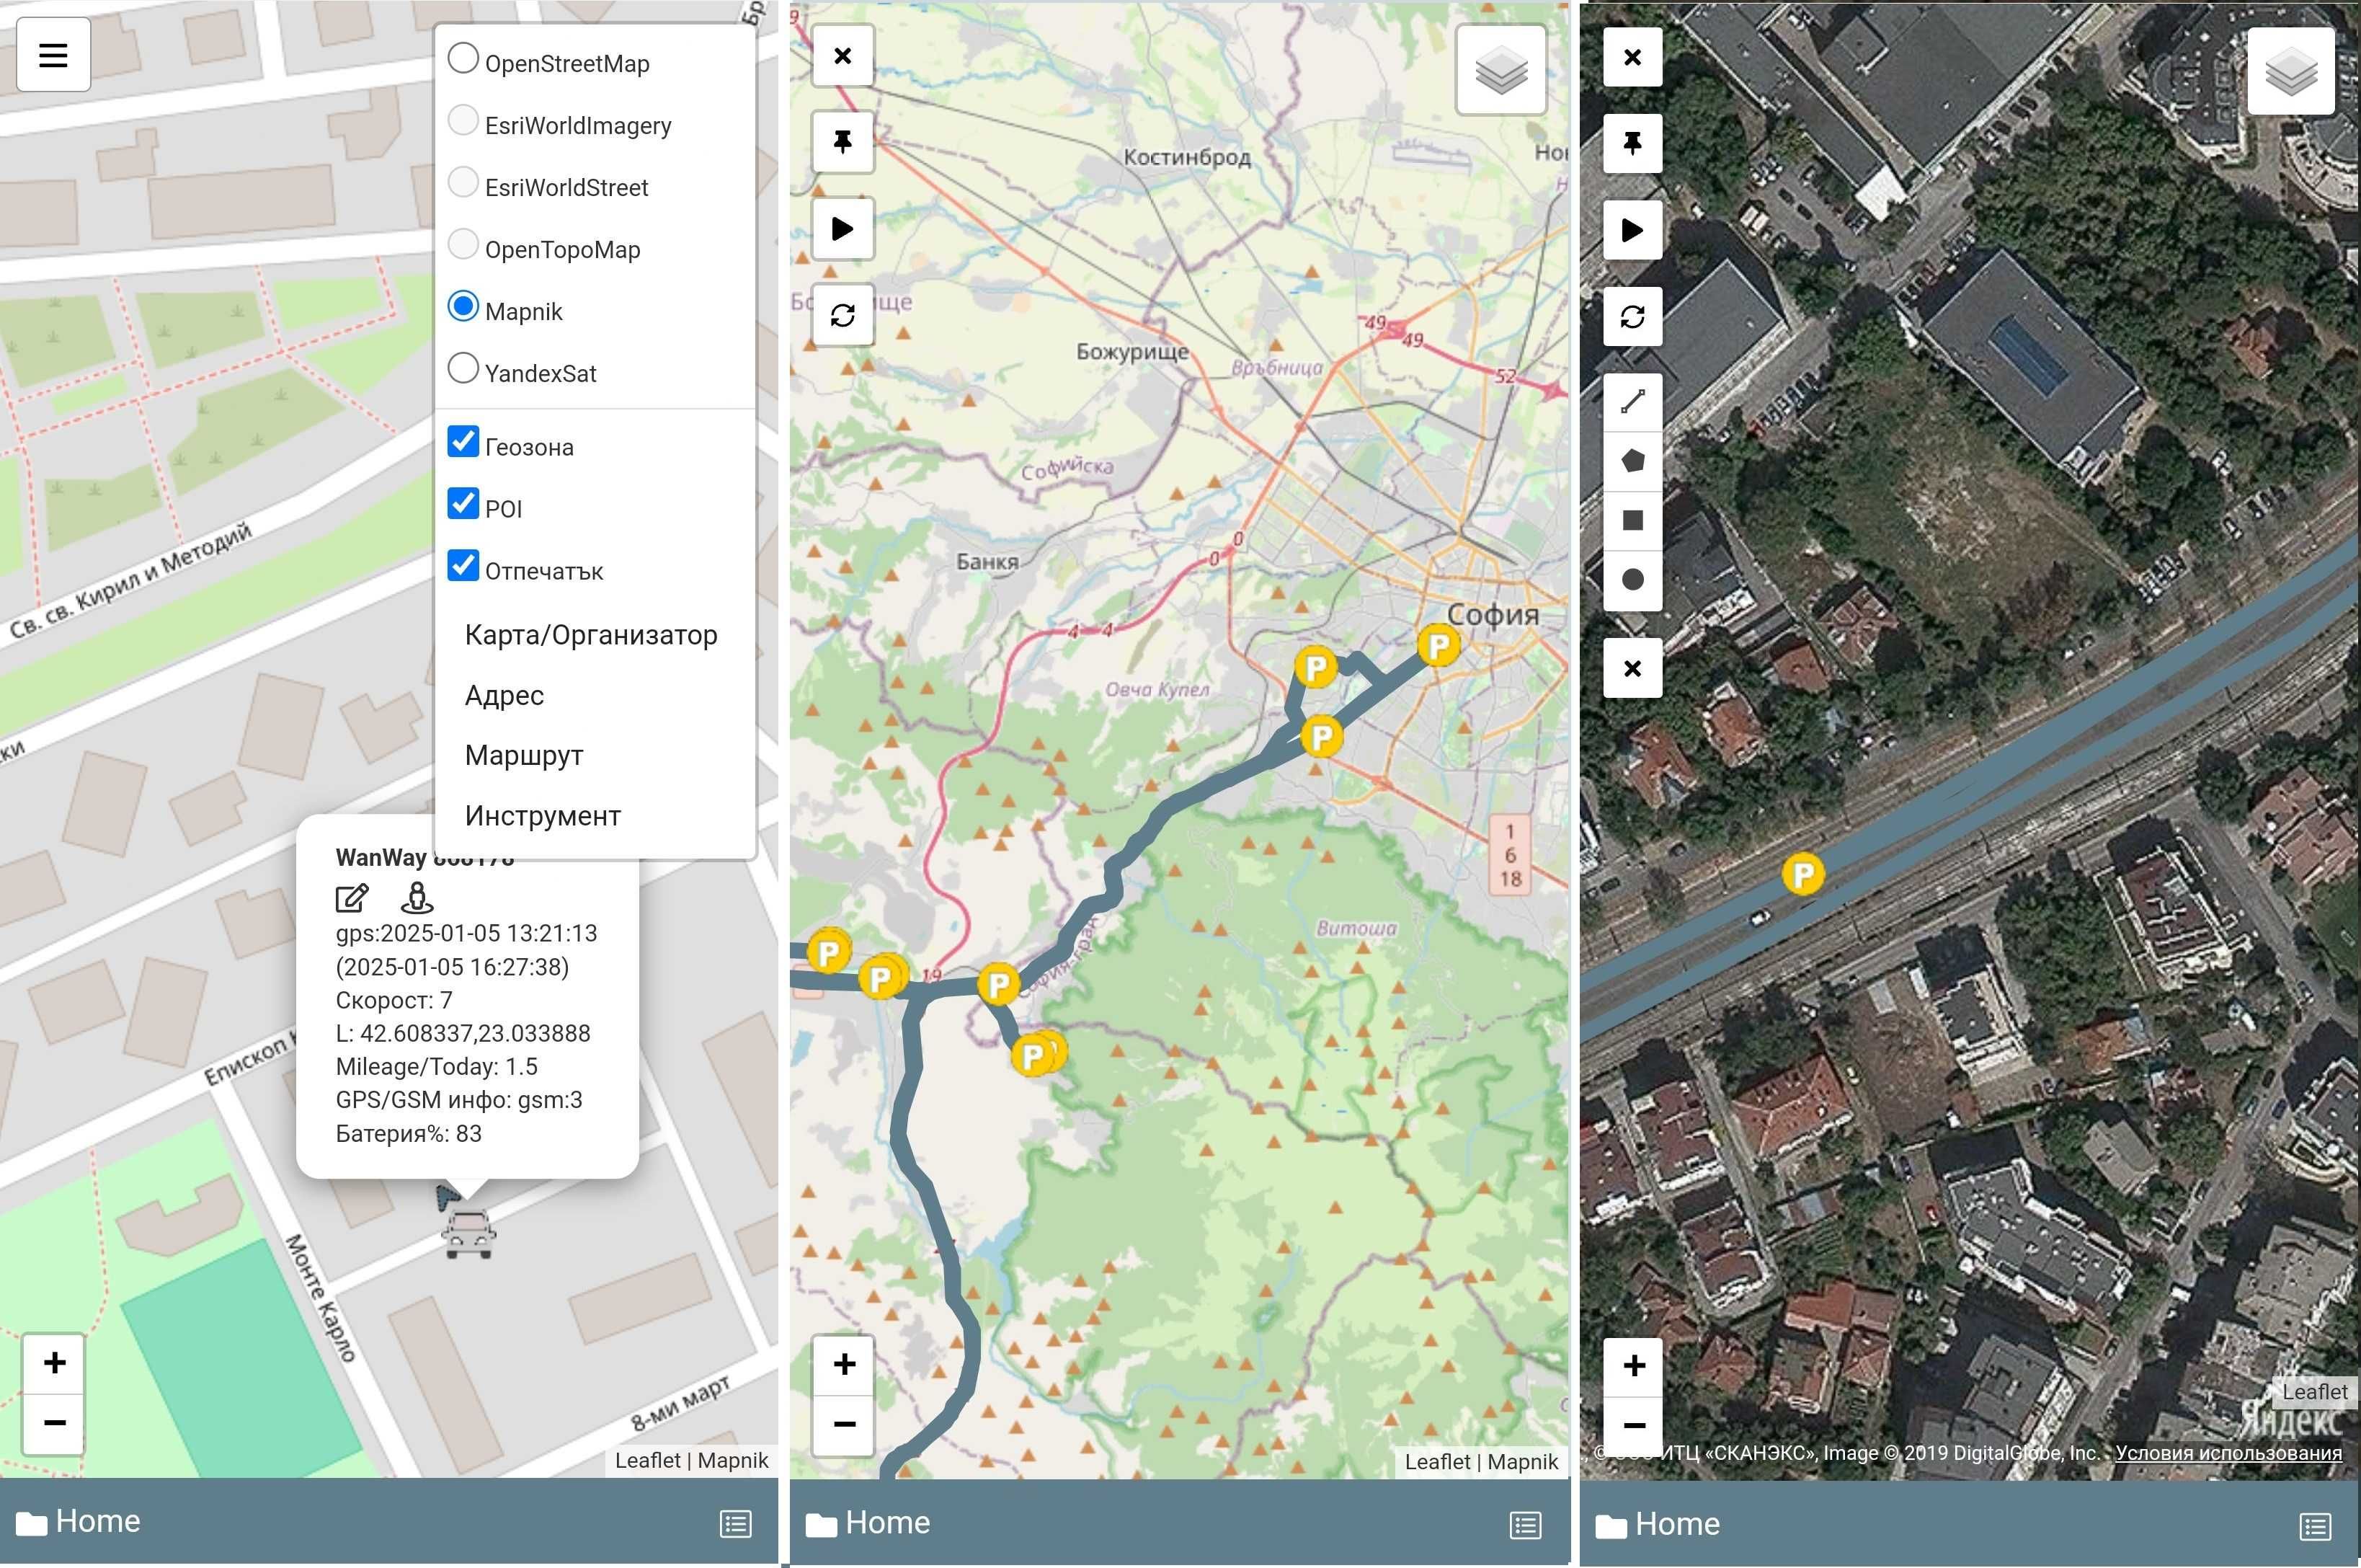
Task: Zoom out on the middle map
Action: click(x=845, y=1424)
